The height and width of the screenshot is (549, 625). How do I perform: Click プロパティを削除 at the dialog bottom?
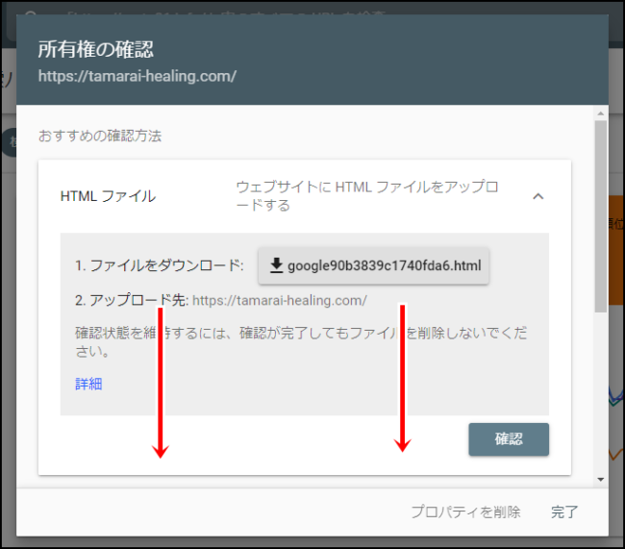[x=465, y=512]
